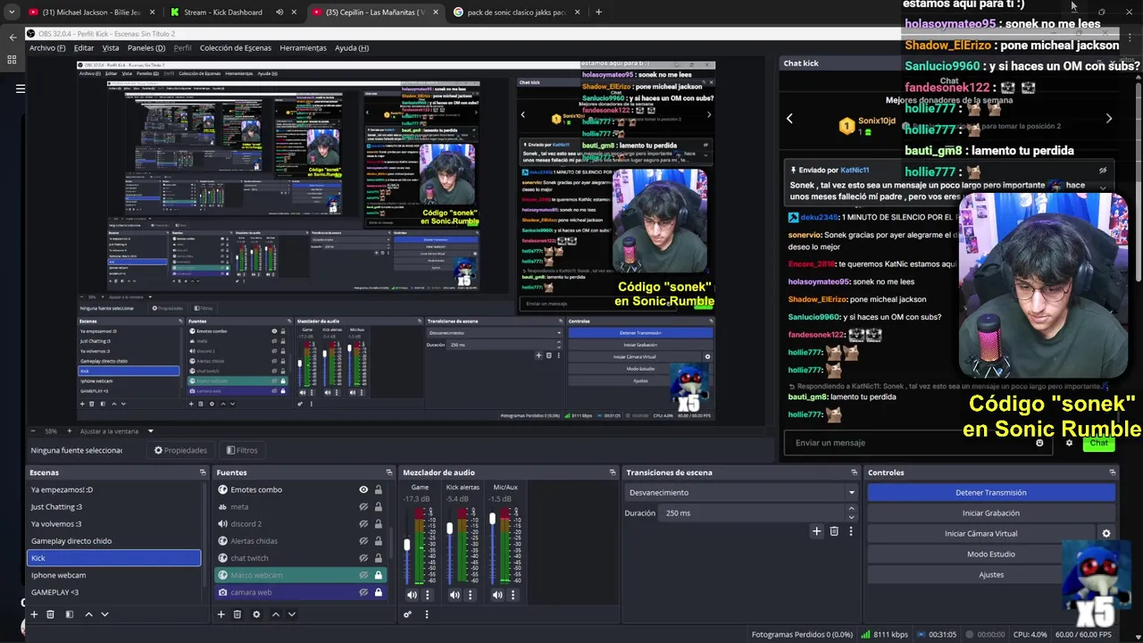Remove selected scene with trash icon

pos(50,614)
